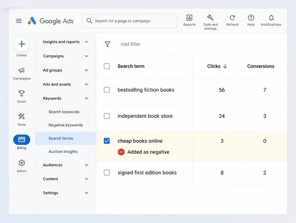
Task: Open the Admin gear icon
Action: point(22,163)
